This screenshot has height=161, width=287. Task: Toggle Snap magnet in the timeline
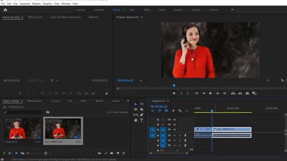click(x=160, y=111)
